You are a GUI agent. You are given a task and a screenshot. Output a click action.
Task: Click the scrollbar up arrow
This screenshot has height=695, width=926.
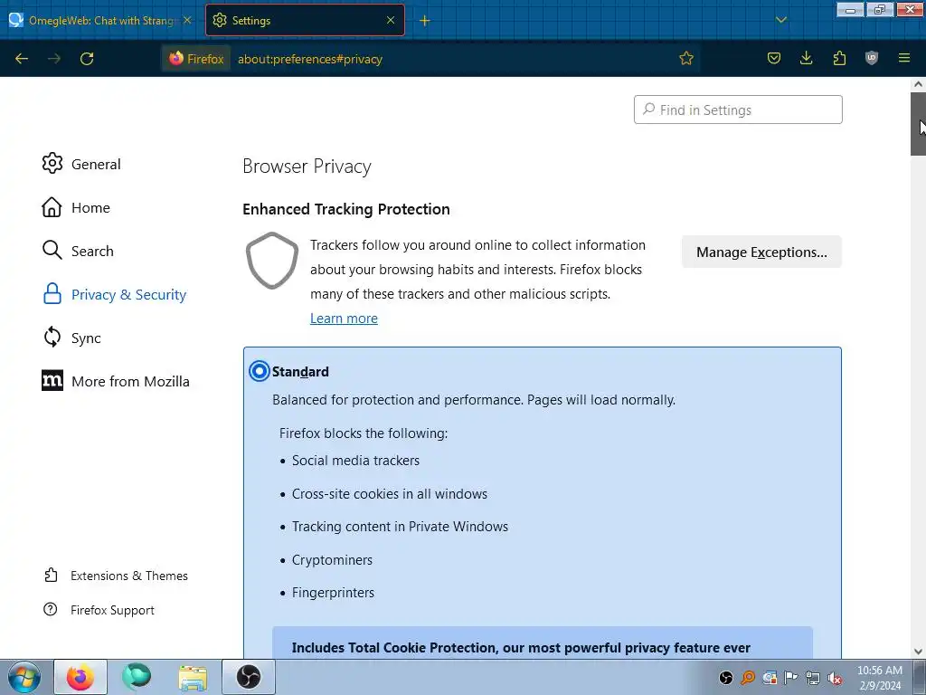(918, 84)
